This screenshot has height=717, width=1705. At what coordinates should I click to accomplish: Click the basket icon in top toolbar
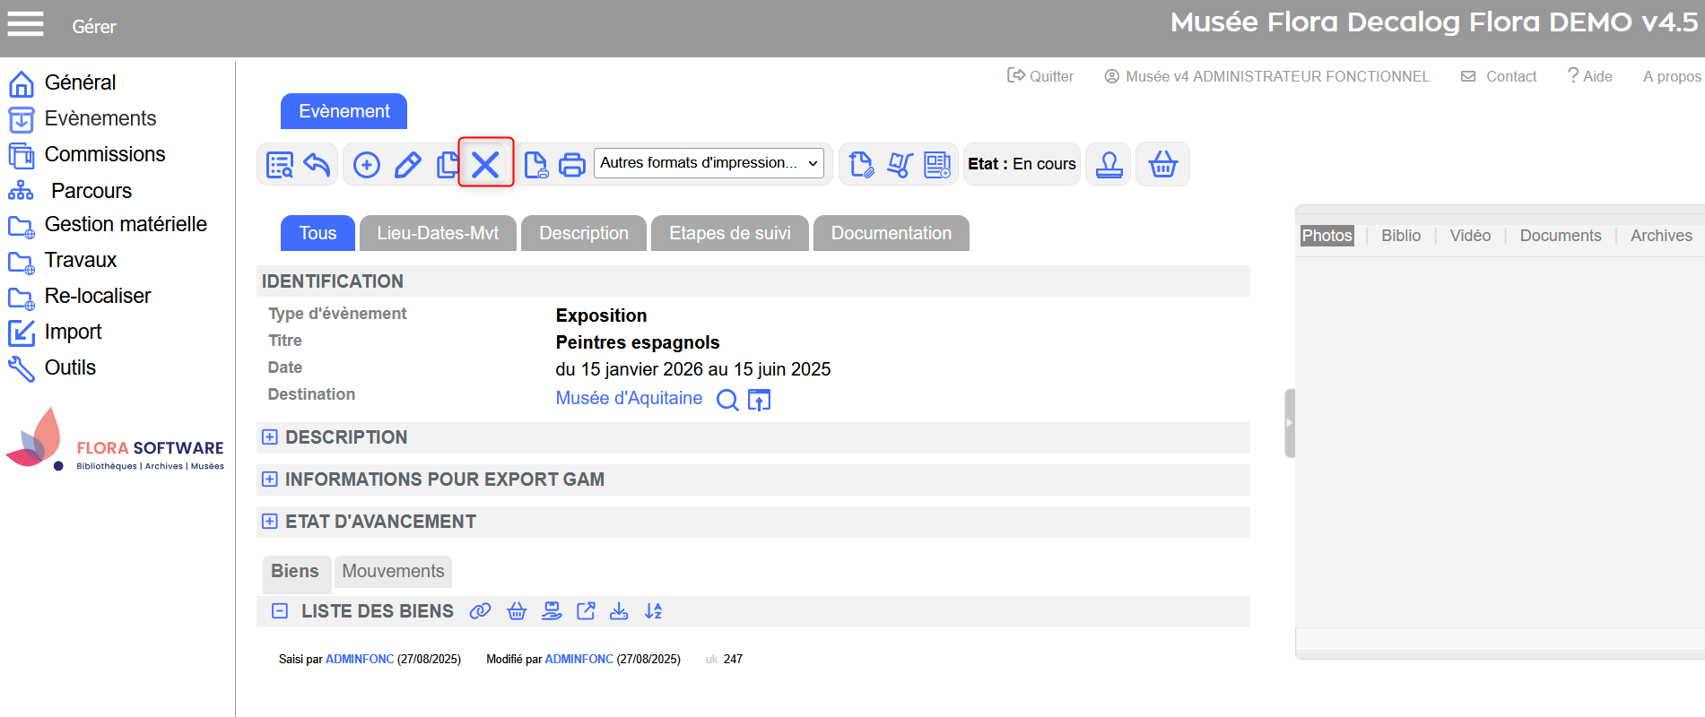pyautogui.click(x=1162, y=165)
